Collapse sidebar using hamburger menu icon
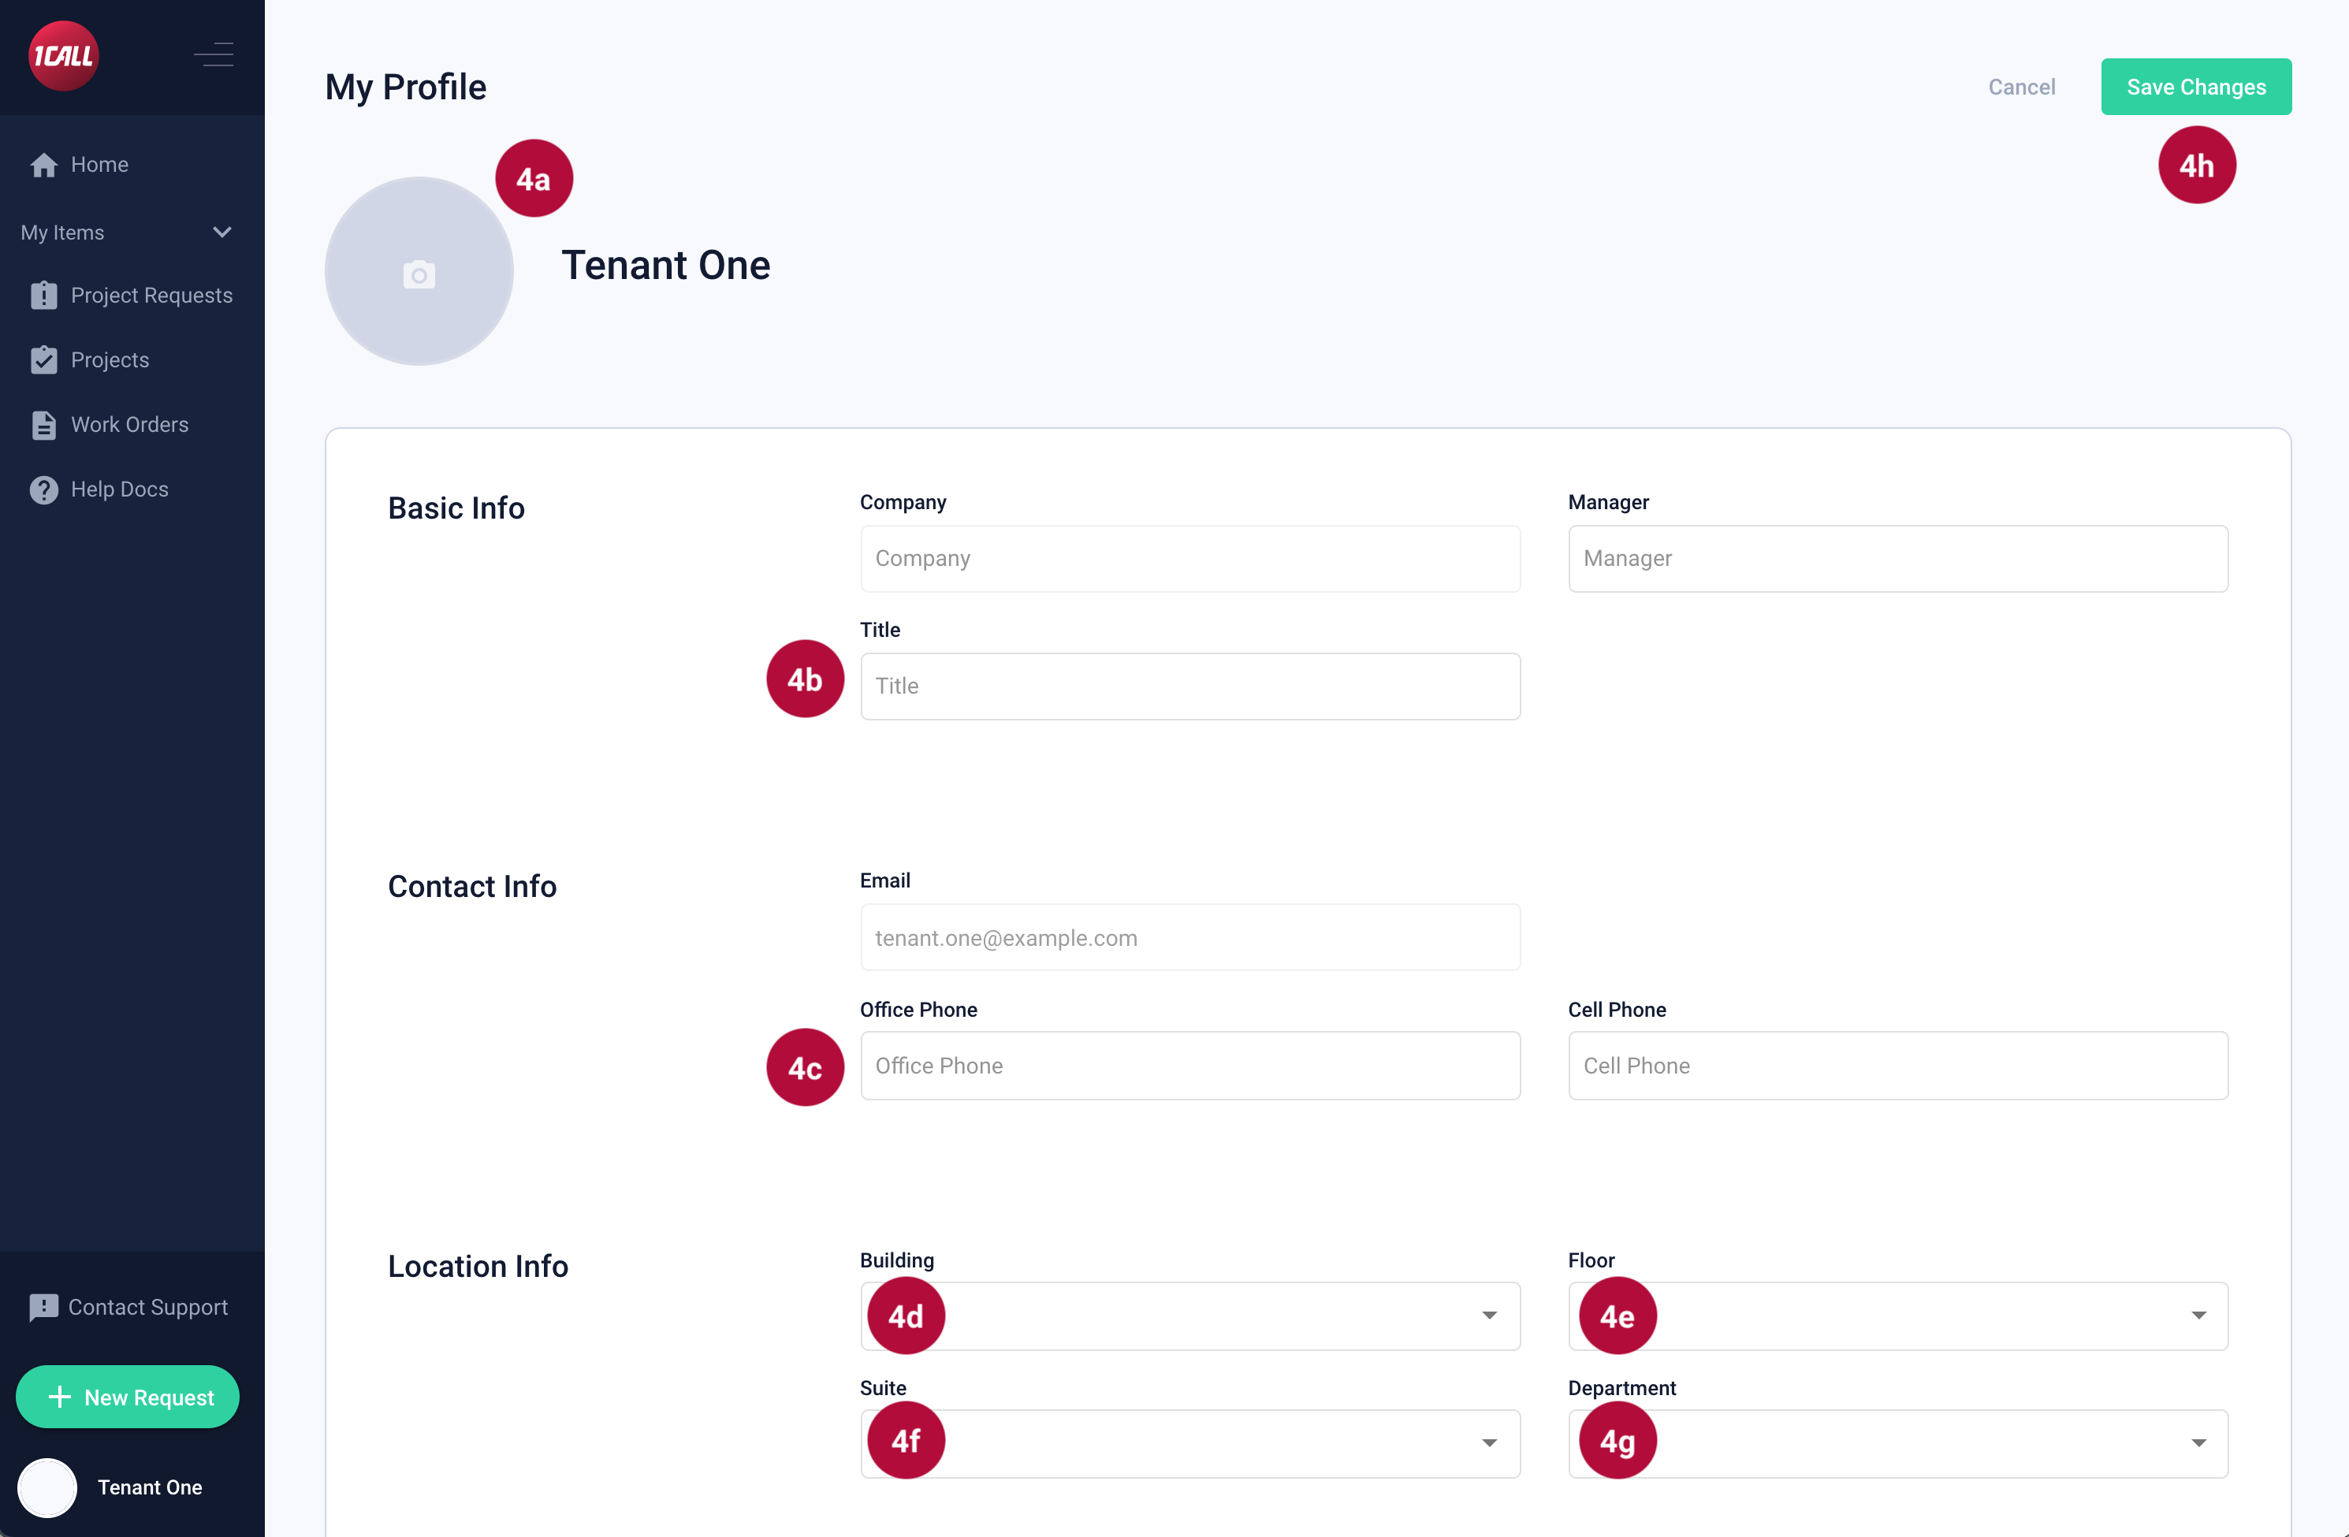 tap(214, 55)
